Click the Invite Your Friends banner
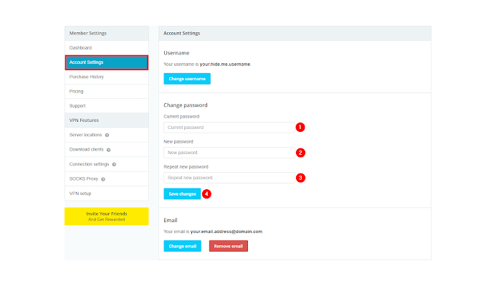Image resolution: width=496 pixels, height=286 pixels. [x=107, y=216]
